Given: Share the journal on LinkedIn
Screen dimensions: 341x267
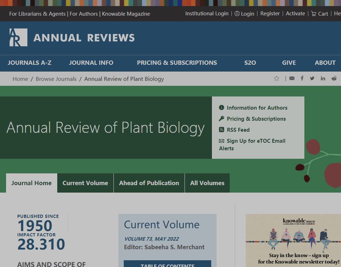Looking at the screenshot, I should coord(323,78).
